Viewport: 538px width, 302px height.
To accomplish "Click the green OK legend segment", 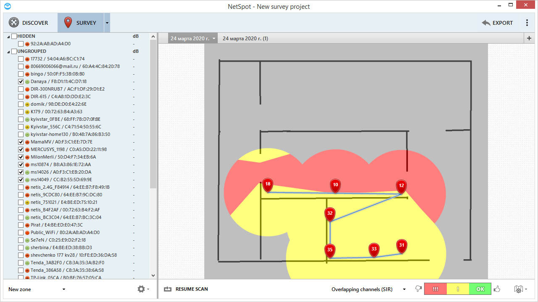I will click(x=480, y=289).
